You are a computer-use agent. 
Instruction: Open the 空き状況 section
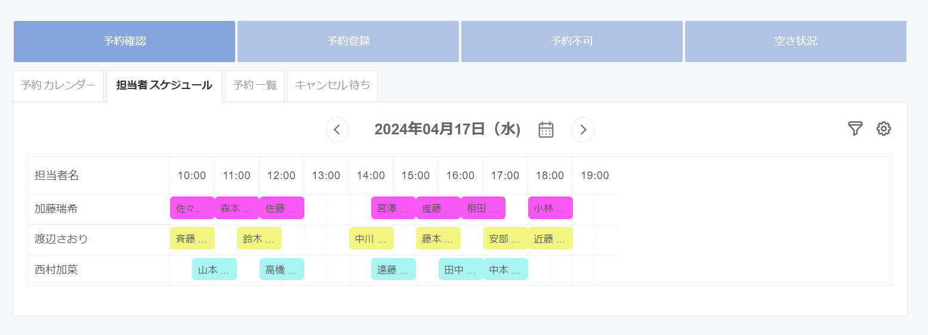pos(796,41)
